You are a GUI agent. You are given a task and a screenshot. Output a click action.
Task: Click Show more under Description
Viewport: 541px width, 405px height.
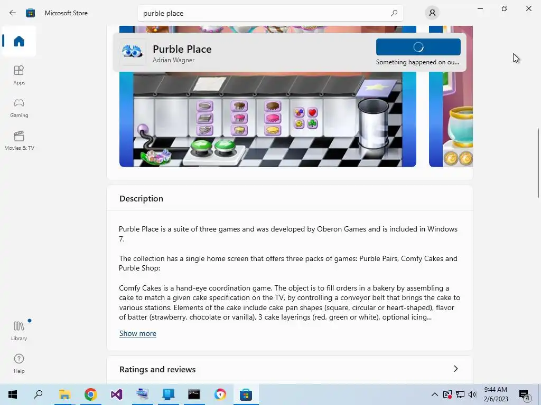(138, 333)
